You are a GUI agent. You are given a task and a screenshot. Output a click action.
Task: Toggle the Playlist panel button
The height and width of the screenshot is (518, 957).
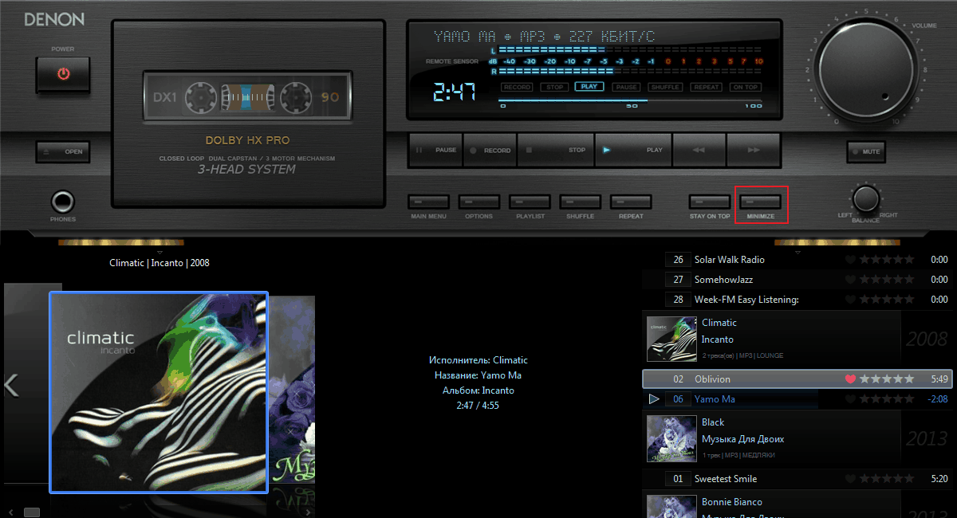(x=530, y=202)
